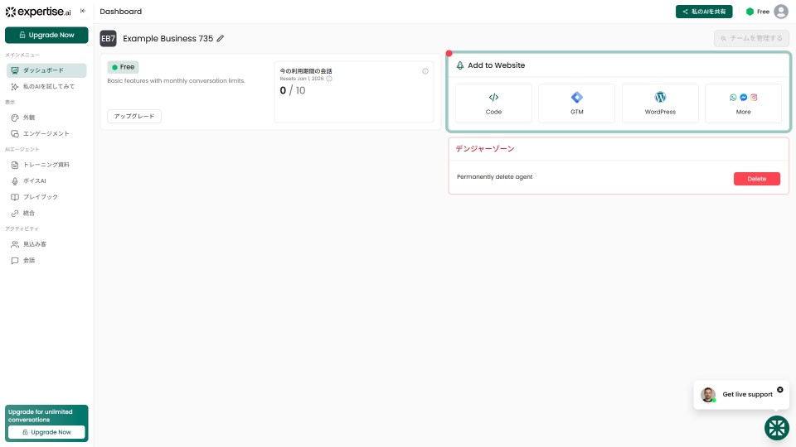The image size is (796, 447).
Task: Close the Get live support popup
Action: (x=779, y=390)
